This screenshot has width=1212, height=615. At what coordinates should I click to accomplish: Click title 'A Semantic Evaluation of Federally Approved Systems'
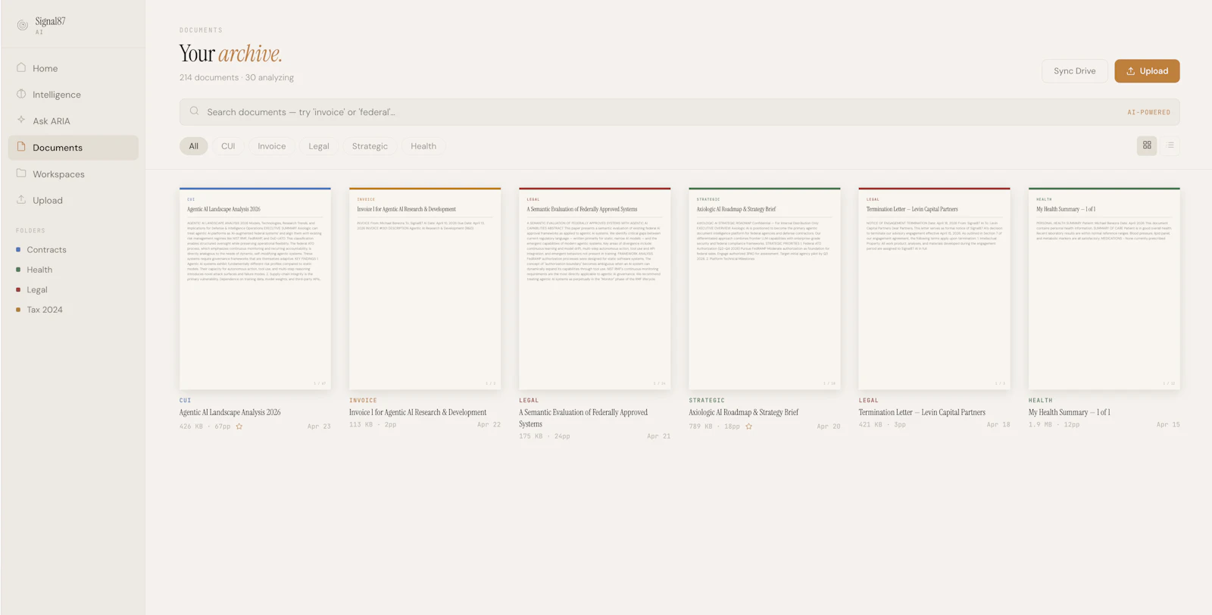(583, 418)
